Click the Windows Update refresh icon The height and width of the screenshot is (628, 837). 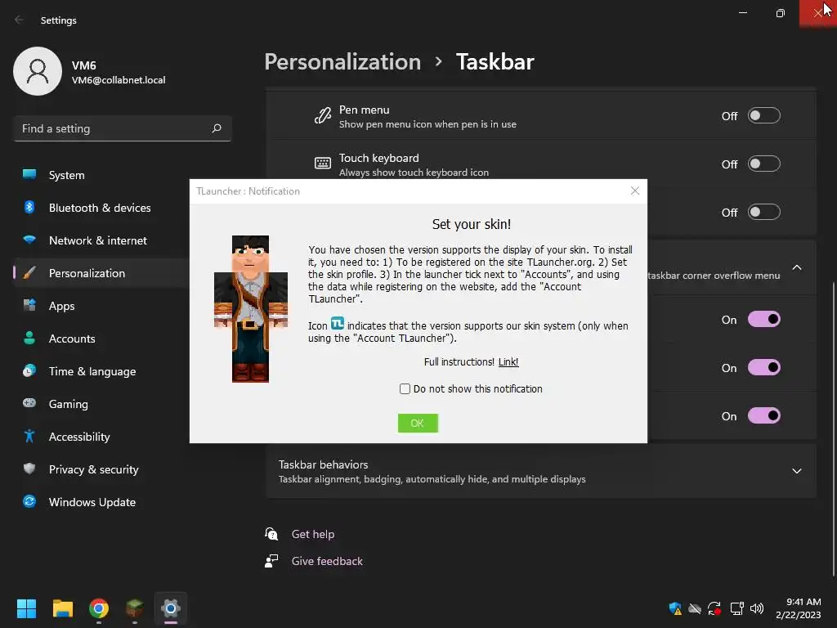tap(29, 501)
